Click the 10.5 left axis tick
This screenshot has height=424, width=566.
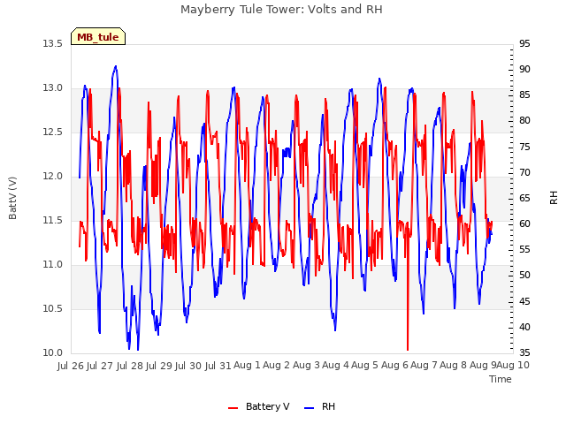click(53, 308)
